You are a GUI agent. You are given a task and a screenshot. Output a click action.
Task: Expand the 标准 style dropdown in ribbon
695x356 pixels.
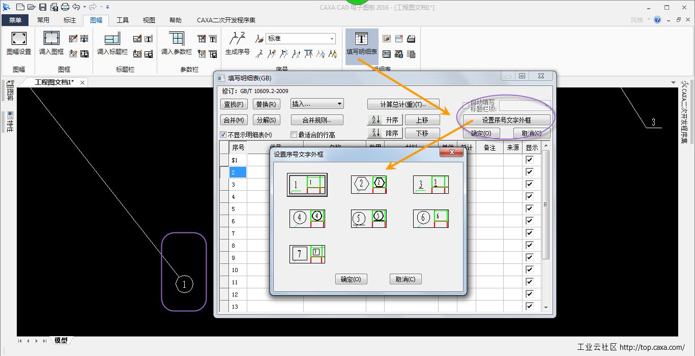pos(332,39)
